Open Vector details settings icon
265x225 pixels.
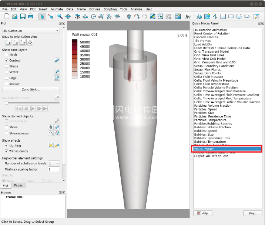pos(57,72)
